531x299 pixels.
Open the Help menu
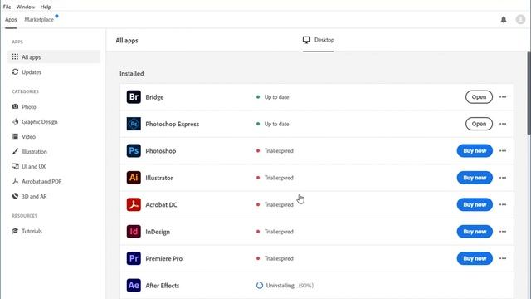(46, 7)
